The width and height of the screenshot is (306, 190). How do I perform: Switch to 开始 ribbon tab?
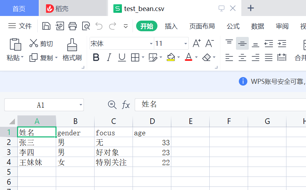point(147,26)
